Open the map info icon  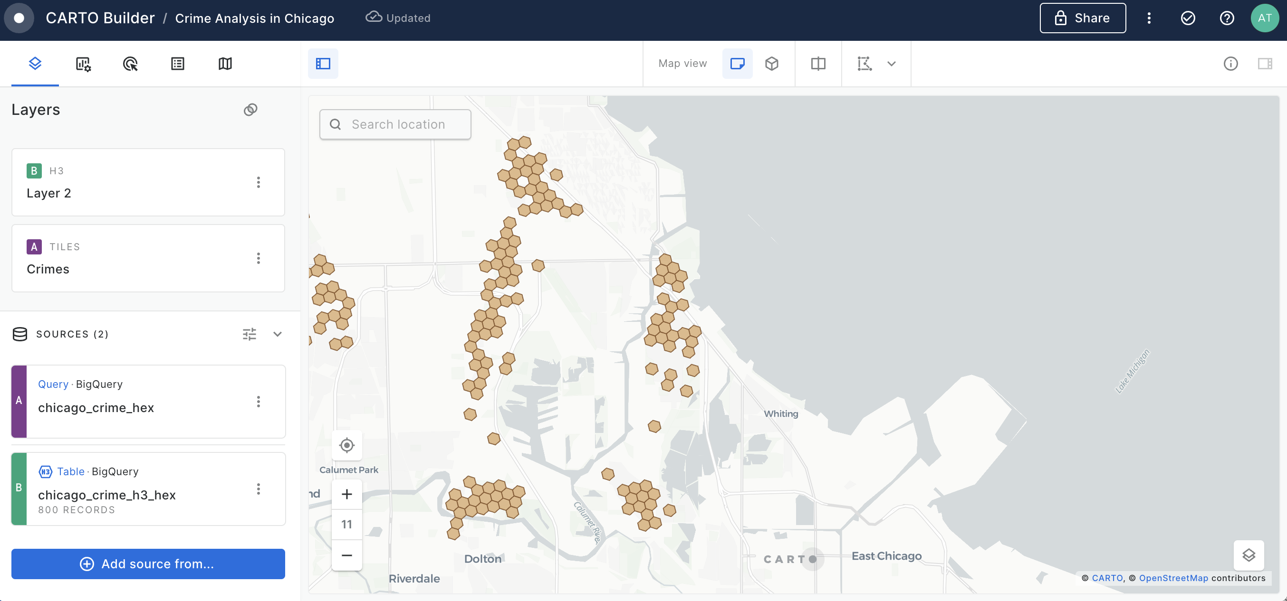[x=1230, y=64]
